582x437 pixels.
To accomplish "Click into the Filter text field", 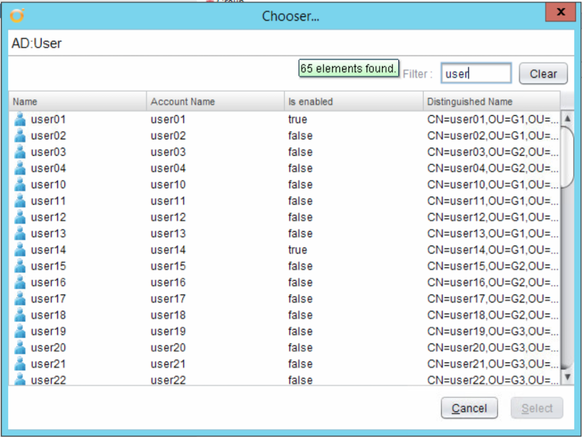I will pyautogui.click(x=476, y=73).
